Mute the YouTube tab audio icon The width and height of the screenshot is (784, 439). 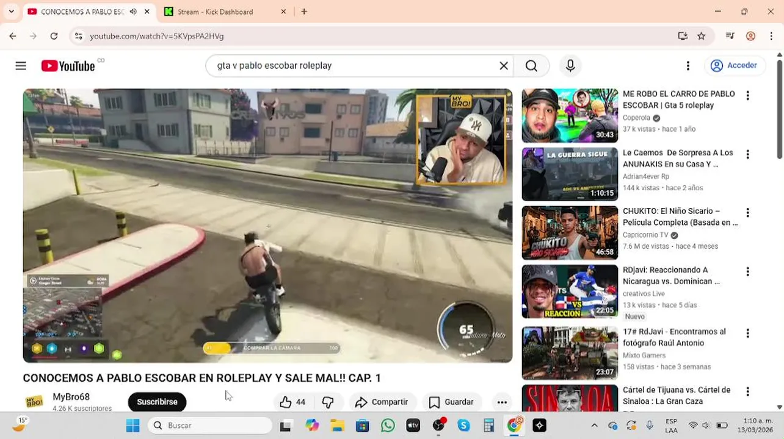(x=133, y=12)
